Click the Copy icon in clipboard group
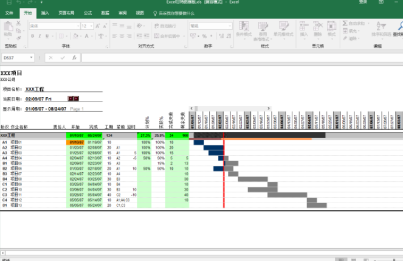This screenshot has width=403, height=261. pos(18,31)
